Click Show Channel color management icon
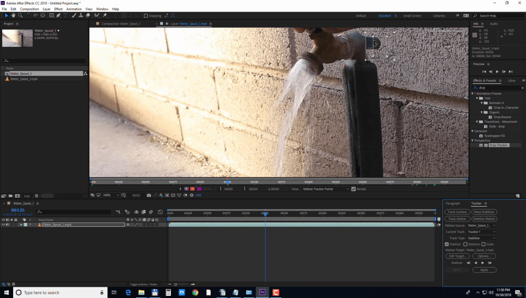 tap(160, 195)
